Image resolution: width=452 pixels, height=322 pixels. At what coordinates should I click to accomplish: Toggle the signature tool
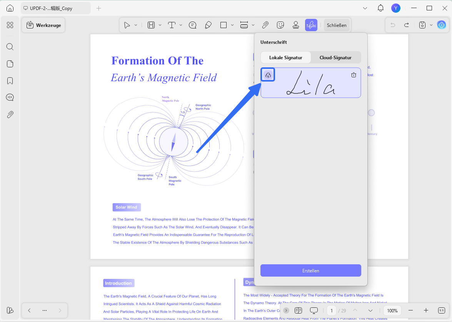(x=311, y=25)
